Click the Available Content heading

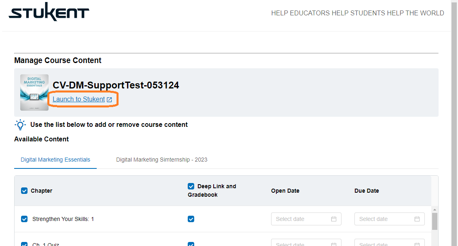pyautogui.click(x=42, y=139)
